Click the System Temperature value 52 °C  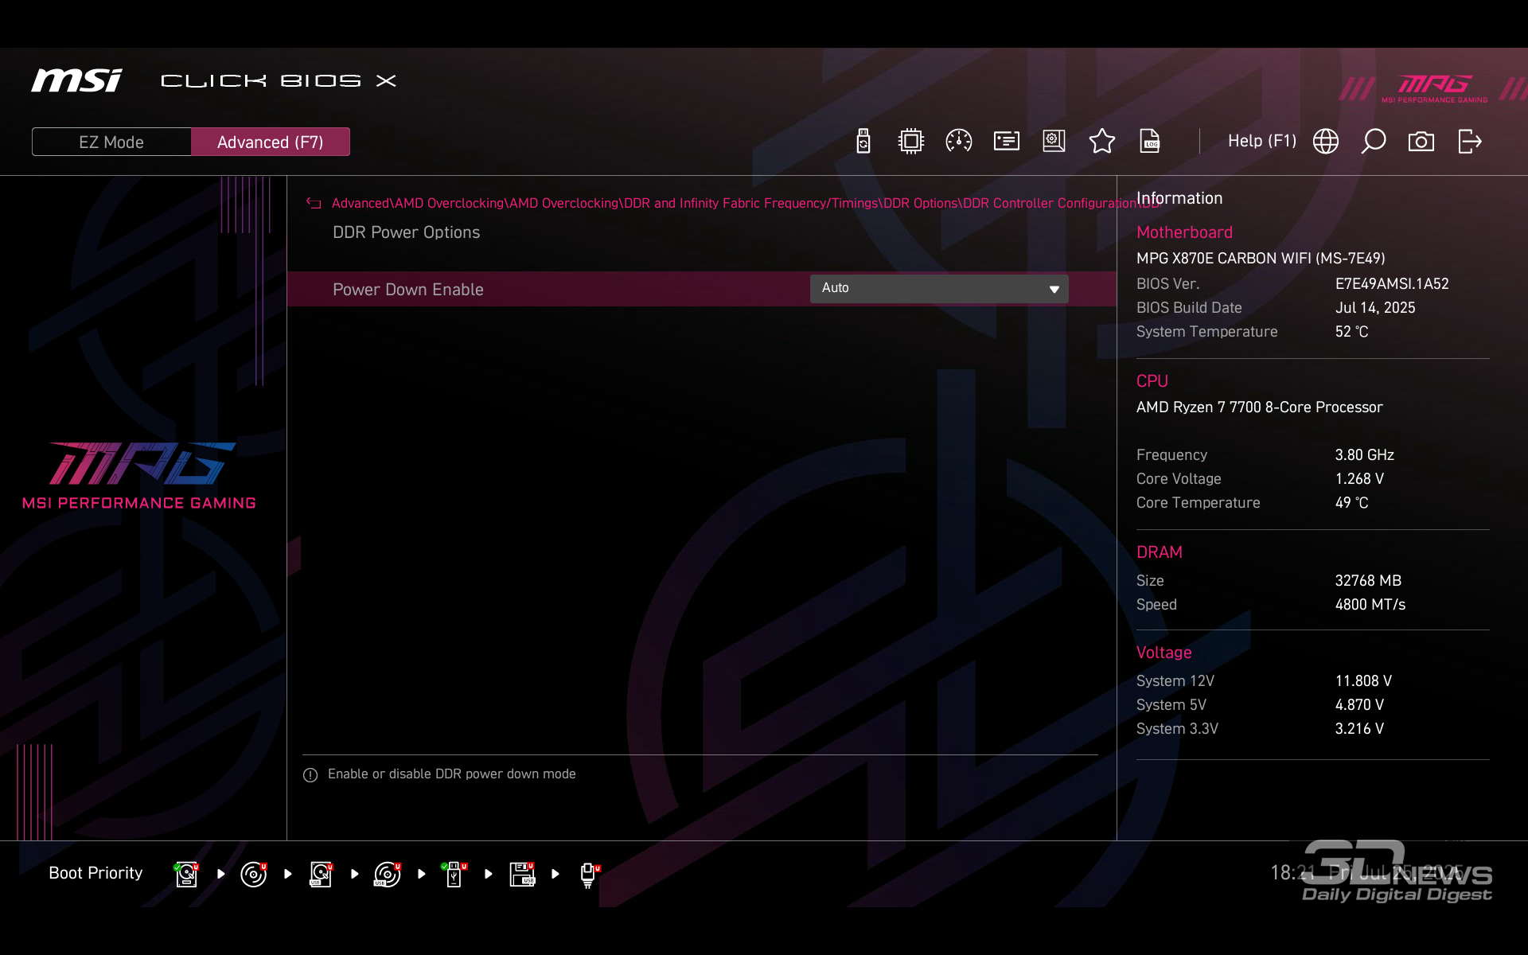coord(1351,332)
